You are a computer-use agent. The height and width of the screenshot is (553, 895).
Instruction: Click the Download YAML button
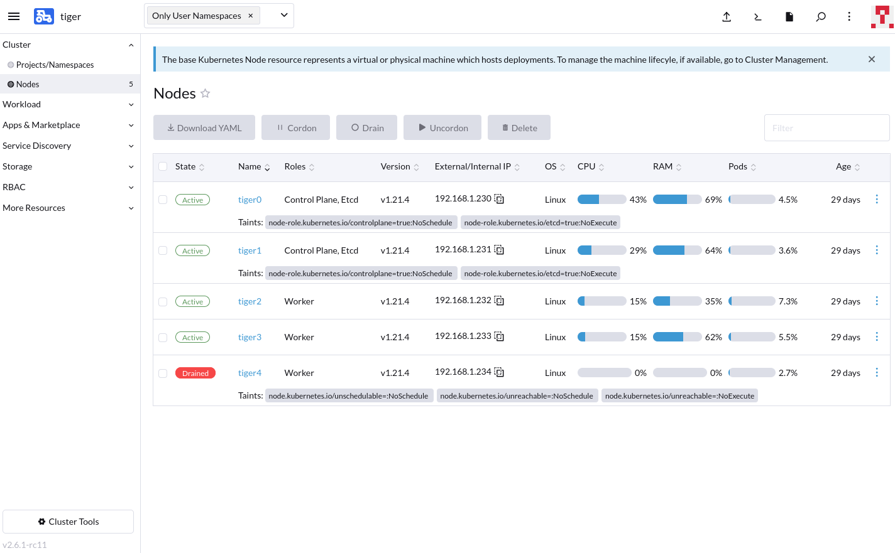[204, 127]
